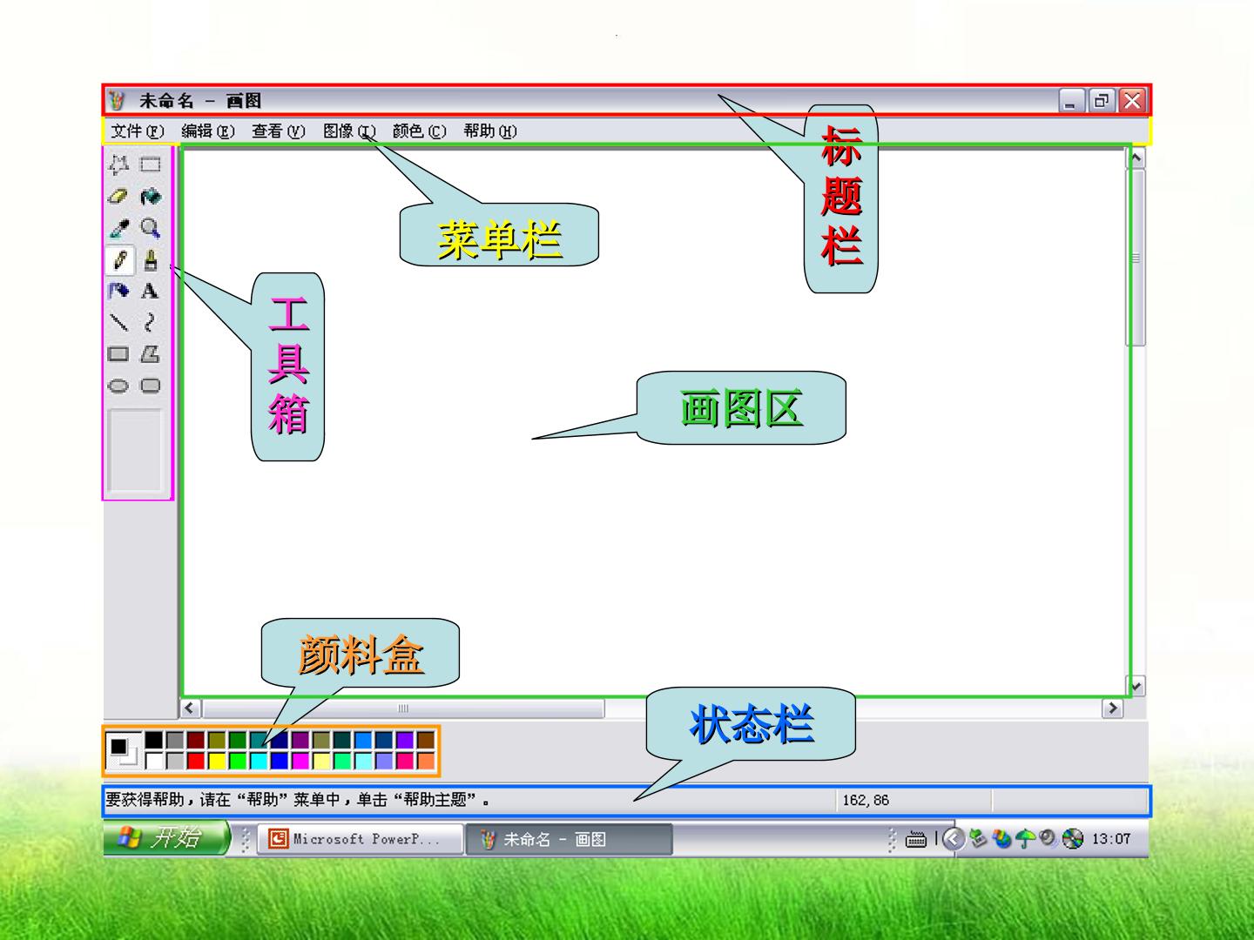Select the Fill With Color bucket tool
Viewport: 1254px width, 940px height.
[x=151, y=197]
